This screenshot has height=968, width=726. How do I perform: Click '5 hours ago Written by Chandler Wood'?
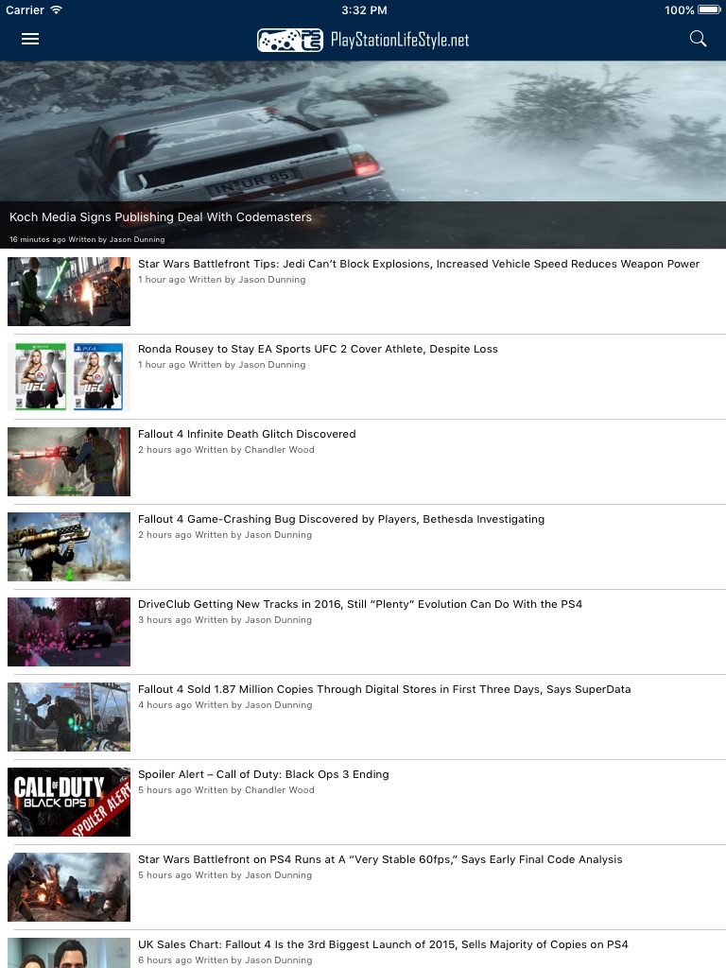[226, 790]
